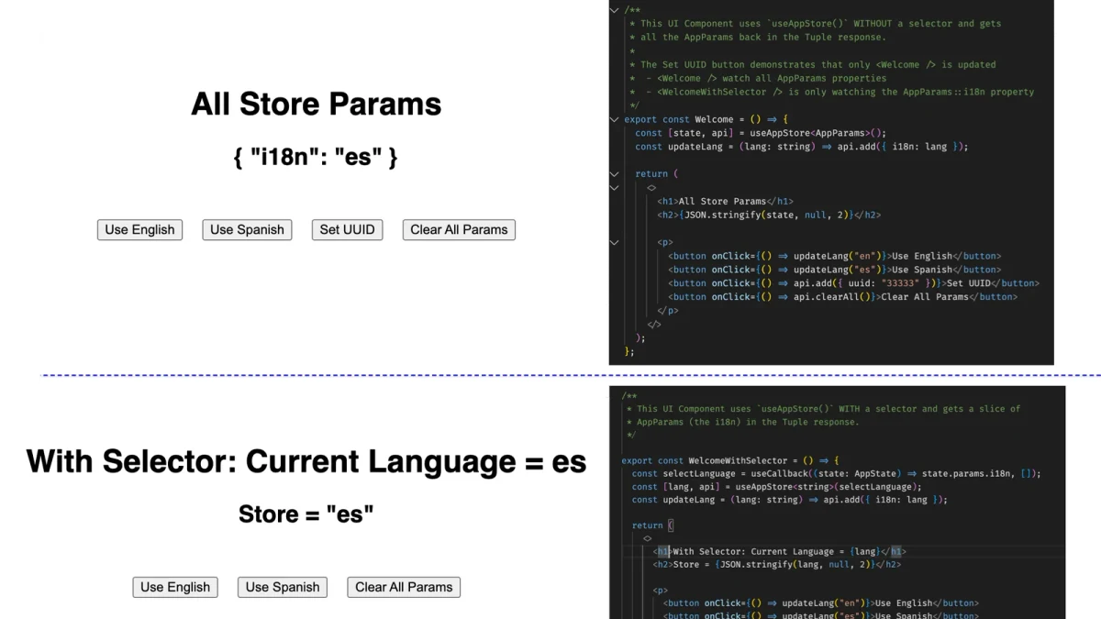Click Clear All Params under Store = "es"

(404, 587)
